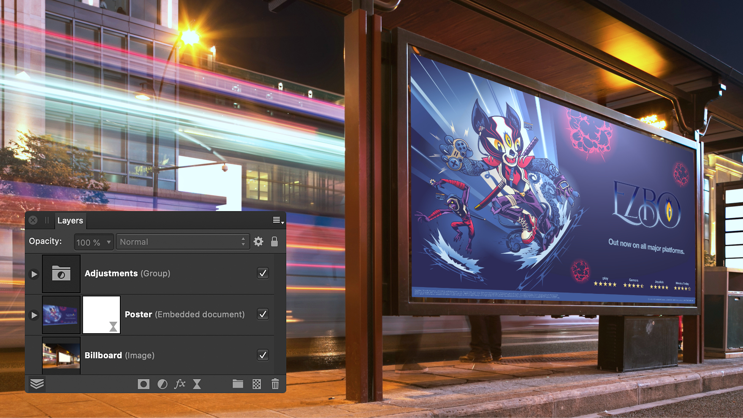Click the Group Layers folder icon

(x=238, y=383)
